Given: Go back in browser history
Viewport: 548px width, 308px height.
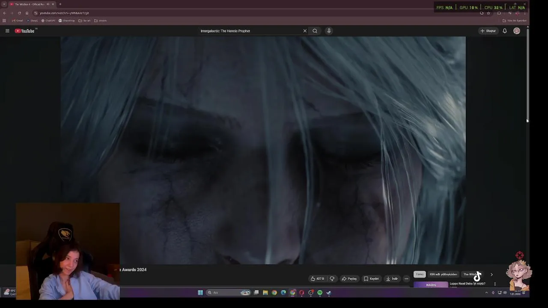Looking at the screenshot, I should tap(4, 13).
